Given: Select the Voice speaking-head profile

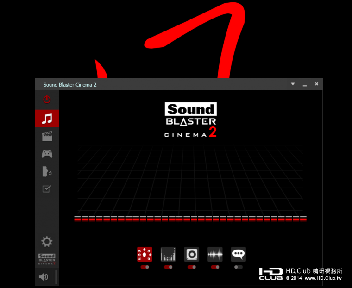Looking at the screenshot, I should point(47,172).
